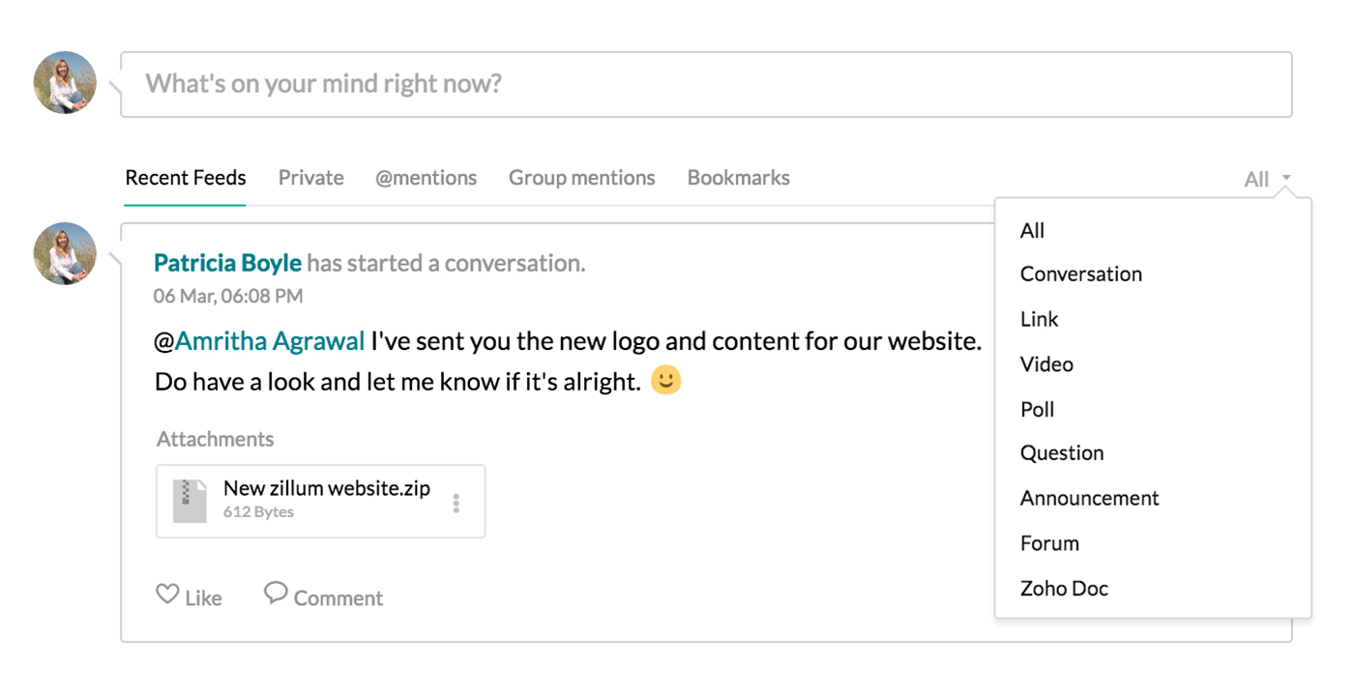Switch to the Recent Feeds tab

point(186,178)
